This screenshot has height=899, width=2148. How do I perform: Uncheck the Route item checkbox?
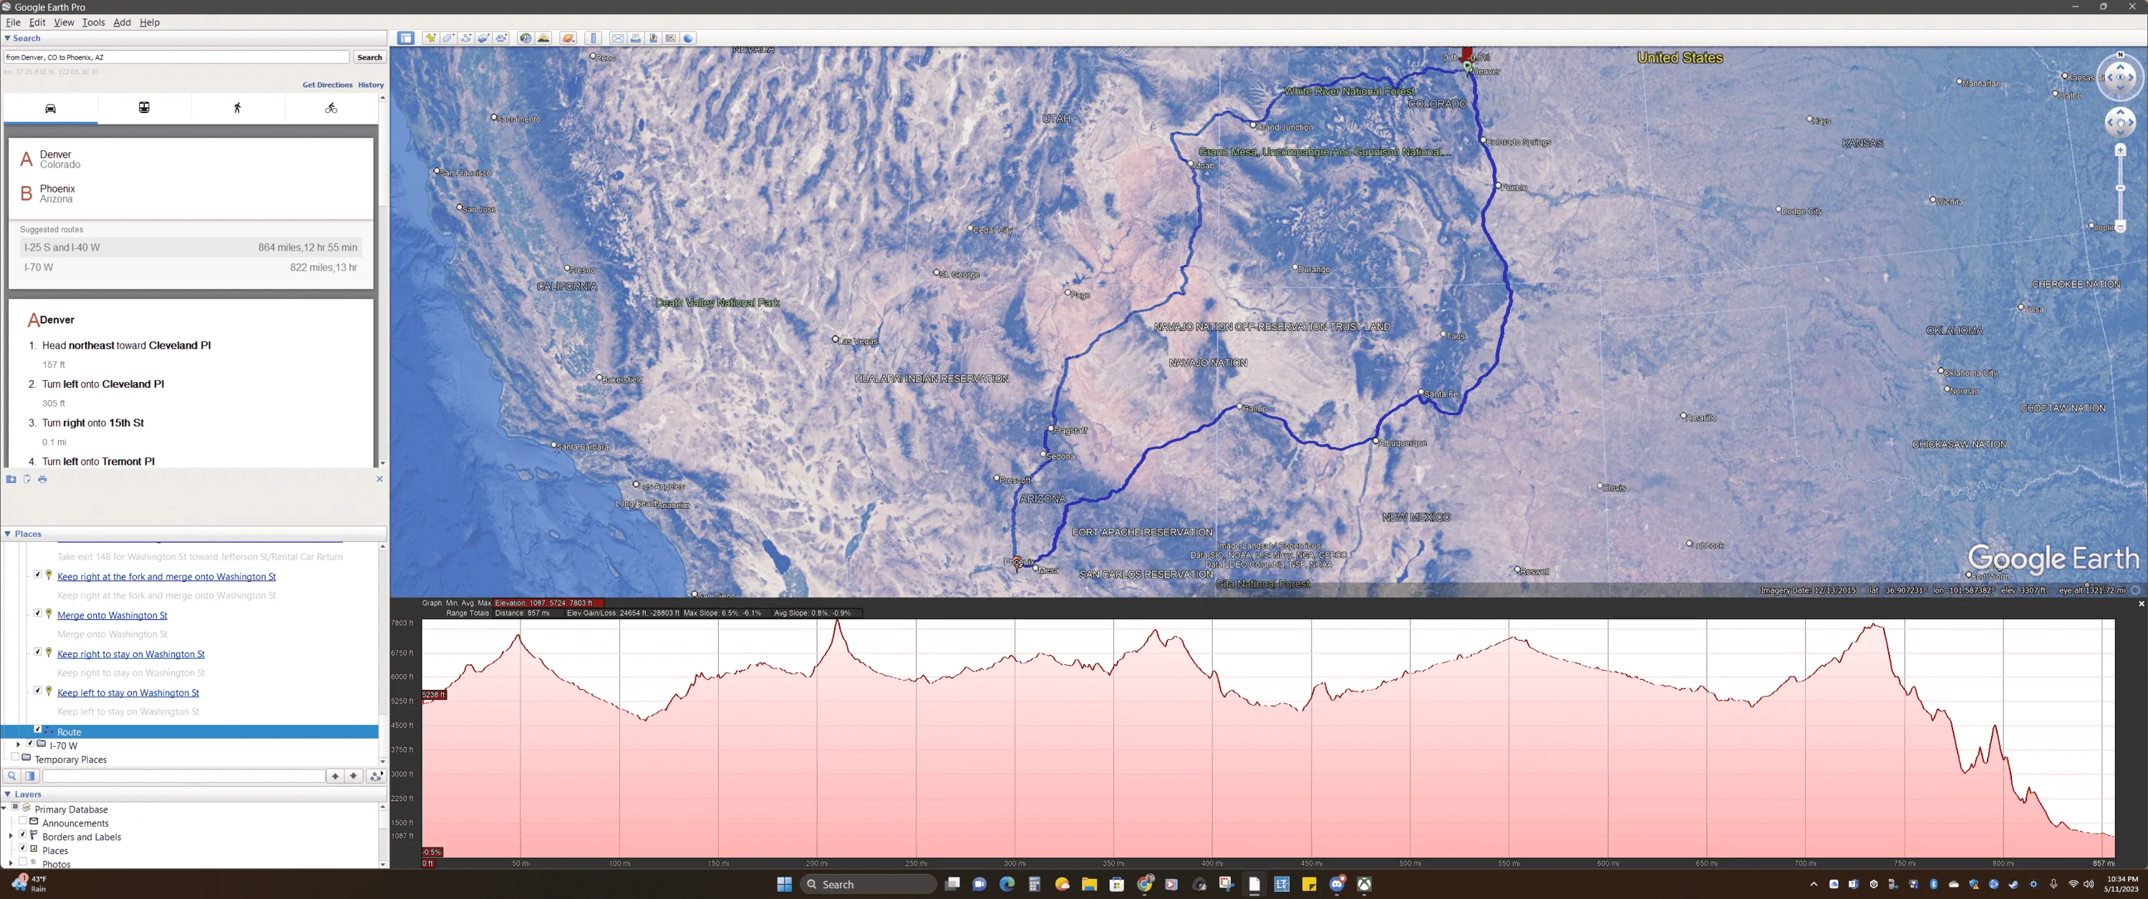[x=37, y=729]
